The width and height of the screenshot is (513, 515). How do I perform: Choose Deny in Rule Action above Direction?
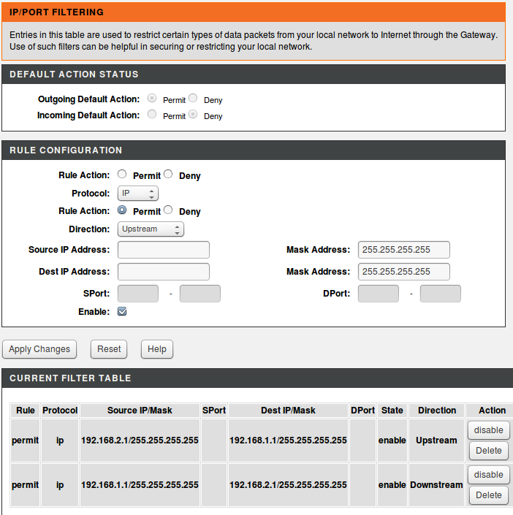coord(168,210)
